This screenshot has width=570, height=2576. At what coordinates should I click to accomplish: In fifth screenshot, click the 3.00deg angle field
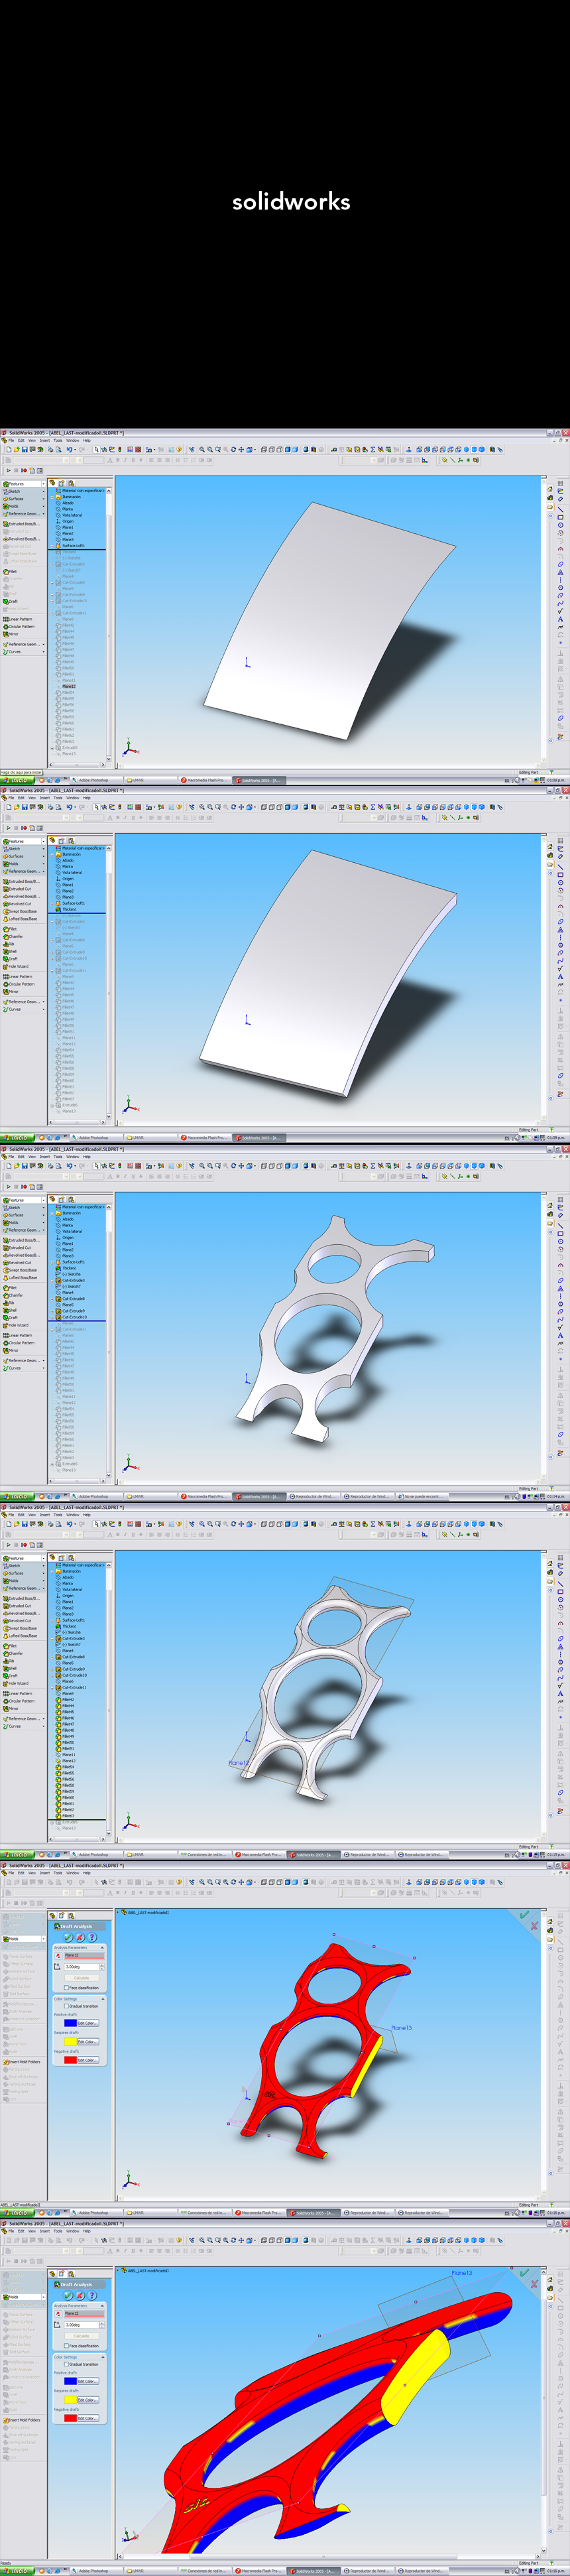coord(81,1967)
